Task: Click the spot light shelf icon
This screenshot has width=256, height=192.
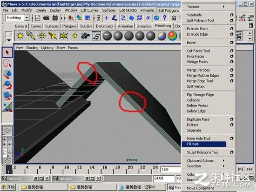Action: (x=53, y=35)
